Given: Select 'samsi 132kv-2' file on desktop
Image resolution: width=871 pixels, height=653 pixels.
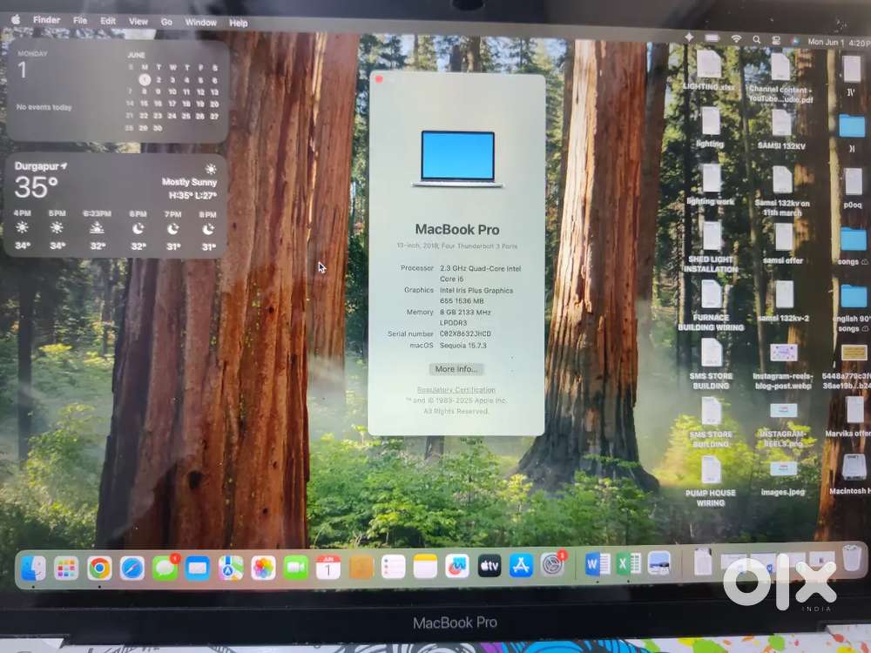Looking at the screenshot, I should coord(784,302).
